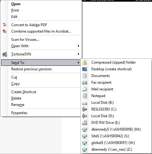Screen dimensions: 152x154
Task: Expand the TortoiseSVN submenu arrow
Action: pos(79,54)
